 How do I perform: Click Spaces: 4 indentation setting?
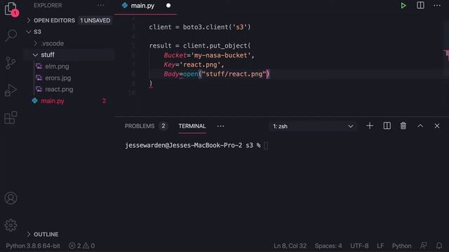pyautogui.click(x=328, y=246)
